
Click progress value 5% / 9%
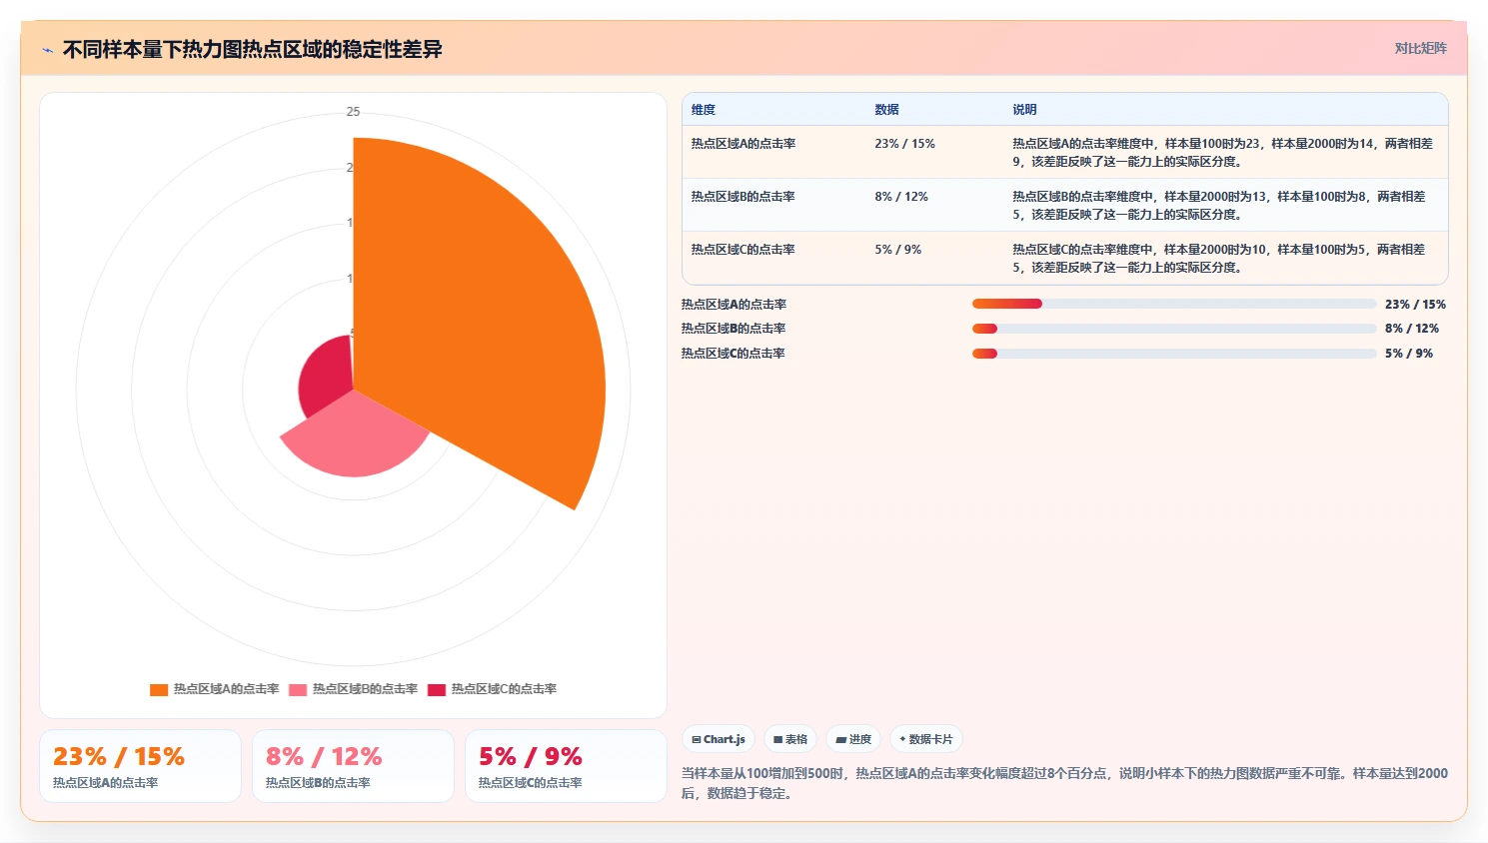[x=1409, y=354]
